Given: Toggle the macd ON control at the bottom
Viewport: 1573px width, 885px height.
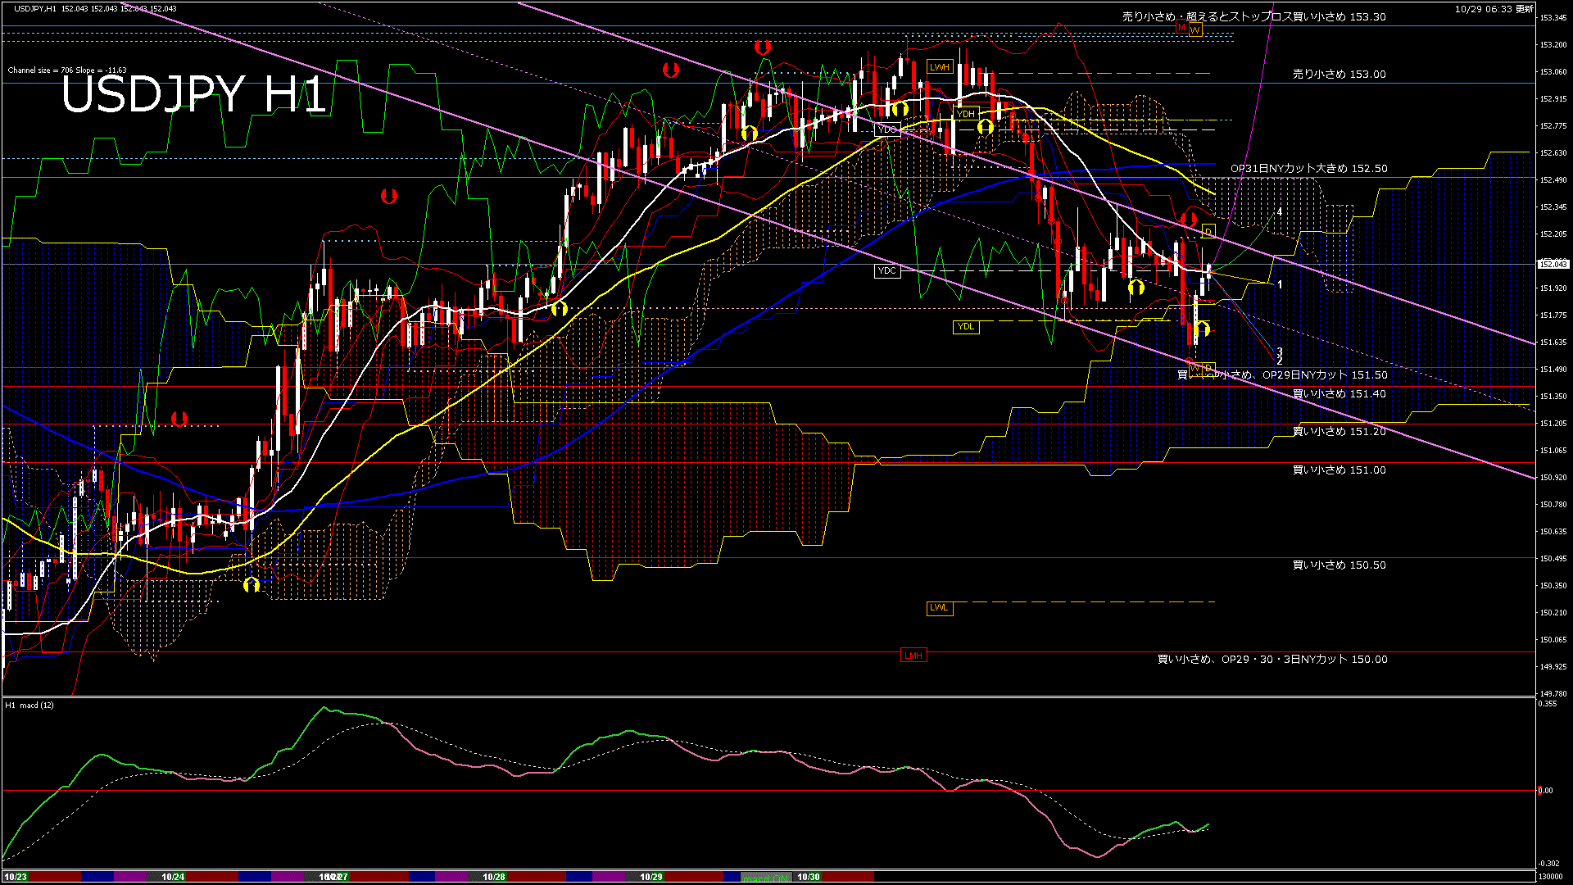Looking at the screenshot, I should [x=764, y=877].
